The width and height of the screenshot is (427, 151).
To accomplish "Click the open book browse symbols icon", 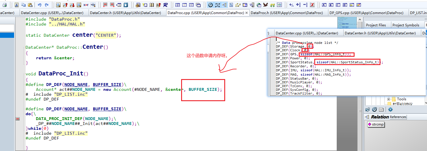I will pyautogui.click(x=152, y=5).
